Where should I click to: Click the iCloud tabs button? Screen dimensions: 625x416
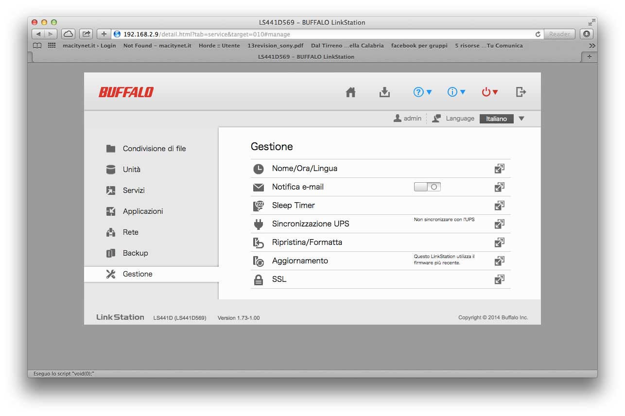click(x=69, y=34)
